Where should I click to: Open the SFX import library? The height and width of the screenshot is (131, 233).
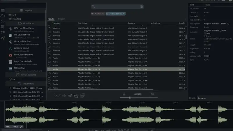click(x=14, y=15)
